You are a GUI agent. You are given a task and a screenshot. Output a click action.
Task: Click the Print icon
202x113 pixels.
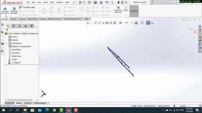click(101, 2)
